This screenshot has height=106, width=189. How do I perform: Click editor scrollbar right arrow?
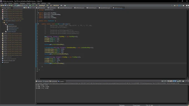click(186, 79)
